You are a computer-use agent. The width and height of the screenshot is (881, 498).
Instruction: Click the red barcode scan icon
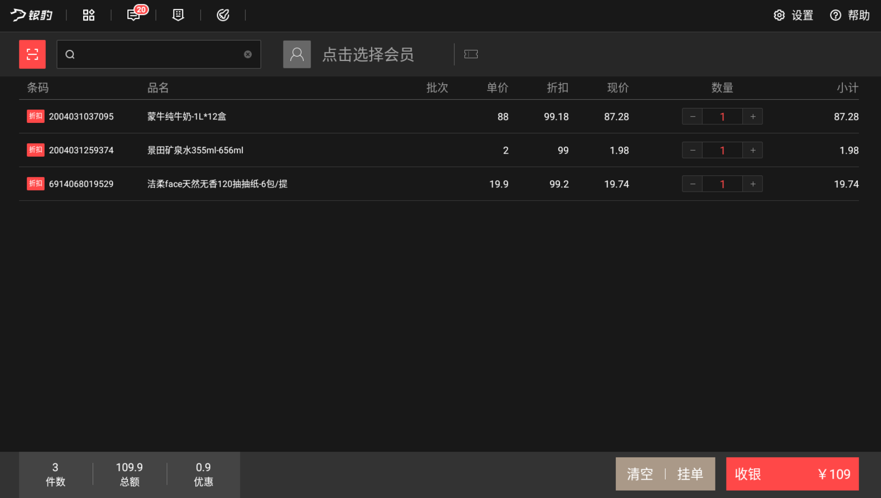pos(32,54)
